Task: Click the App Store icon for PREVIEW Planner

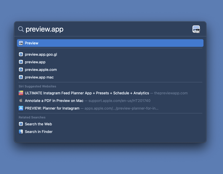Action: [x=21, y=108]
